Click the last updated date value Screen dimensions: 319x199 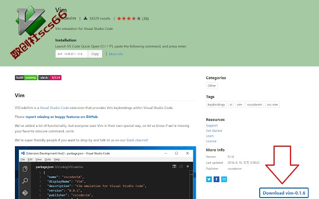point(243,163)
